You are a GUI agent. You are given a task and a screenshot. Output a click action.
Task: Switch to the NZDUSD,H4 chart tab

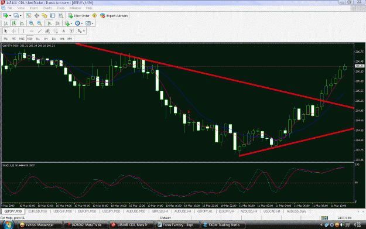(249, 211)
